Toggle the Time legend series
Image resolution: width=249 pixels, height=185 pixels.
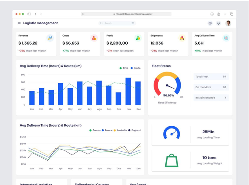coord(124,68)
